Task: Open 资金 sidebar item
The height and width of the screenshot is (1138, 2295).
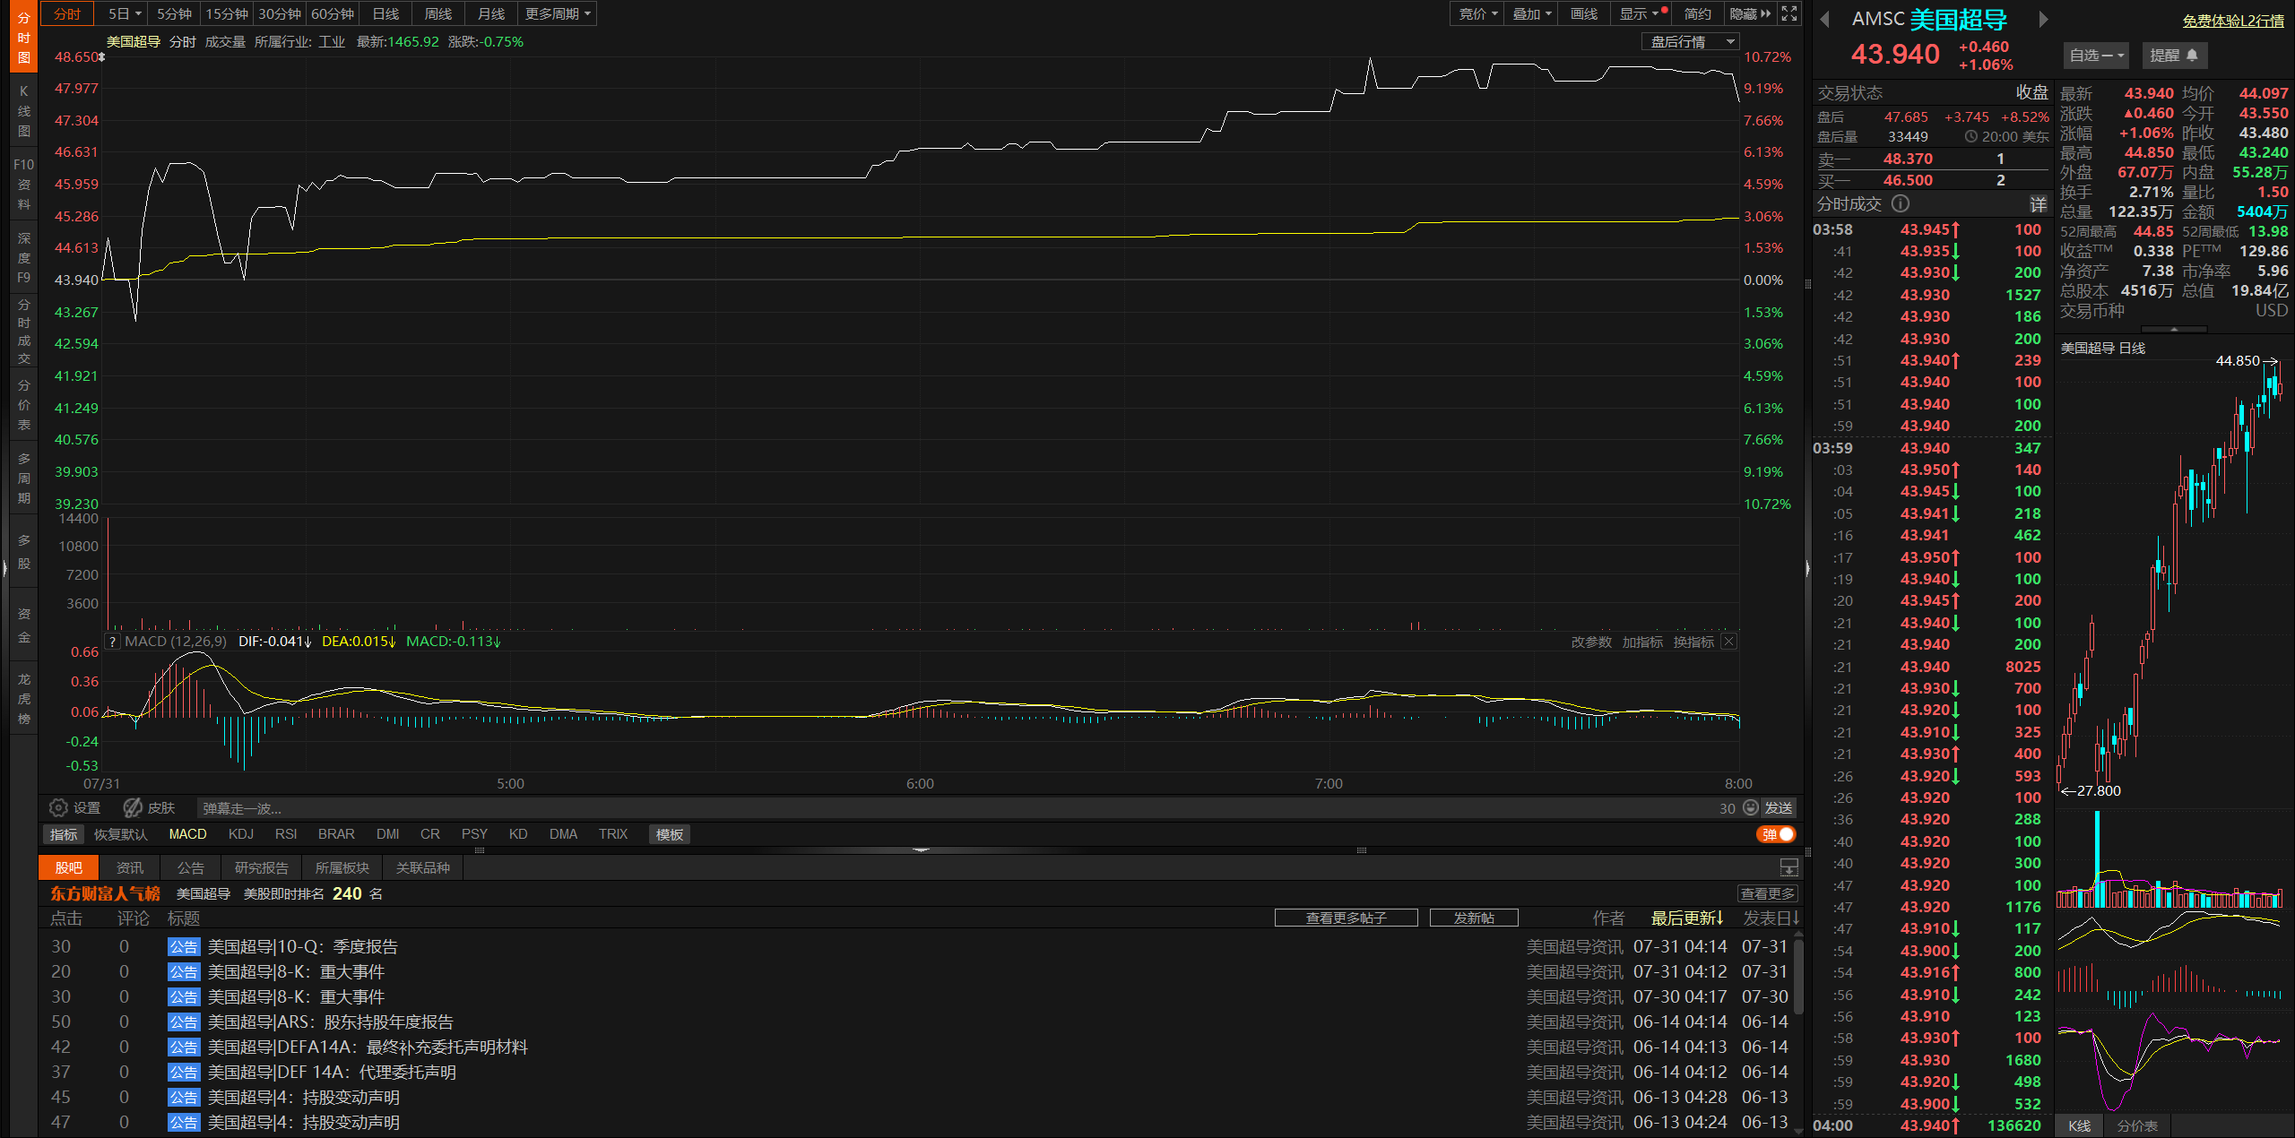Action: pyautogui.click(x=24, y=625)
